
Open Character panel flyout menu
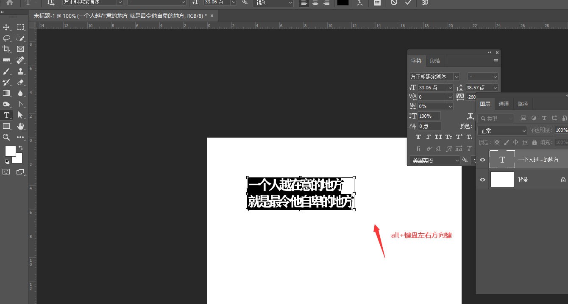click(496, 61)
